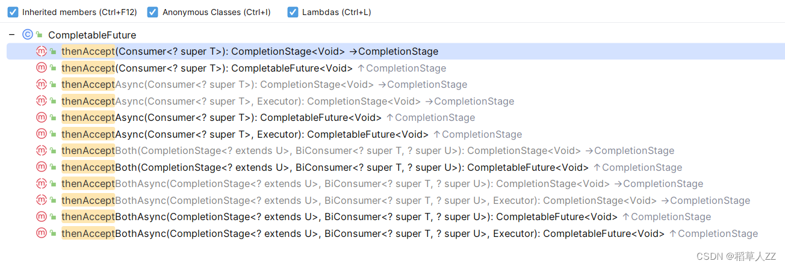The width and height of the screenshot is (785, 267).
Task: Select thenAcceptAsync(Consumer, Executor) returning CompletionStage<Void>
Action: tap(287, 101)
